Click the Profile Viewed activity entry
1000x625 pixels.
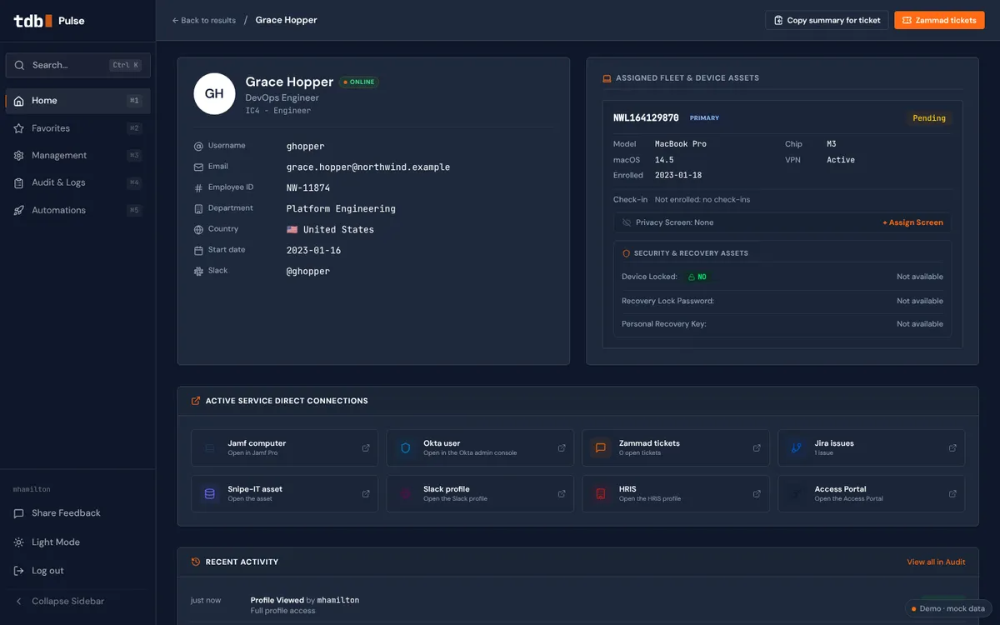577,605
